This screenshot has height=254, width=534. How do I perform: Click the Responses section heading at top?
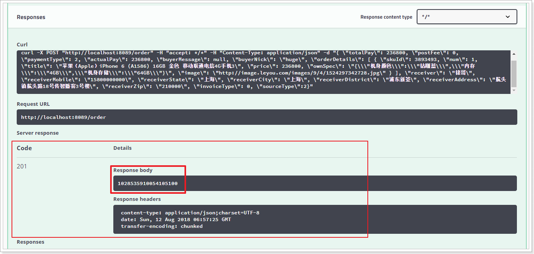(31, 17)
